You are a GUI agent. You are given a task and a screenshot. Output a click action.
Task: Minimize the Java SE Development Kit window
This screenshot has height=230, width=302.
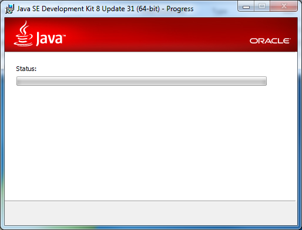tap(246, 6)
